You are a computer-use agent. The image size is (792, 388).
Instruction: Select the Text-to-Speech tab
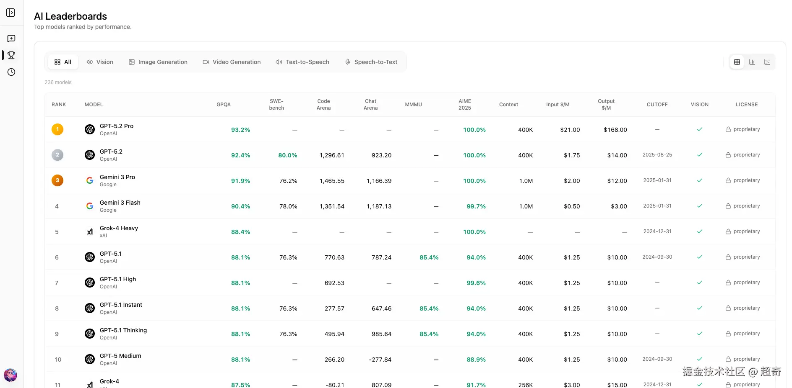(302, 62)
